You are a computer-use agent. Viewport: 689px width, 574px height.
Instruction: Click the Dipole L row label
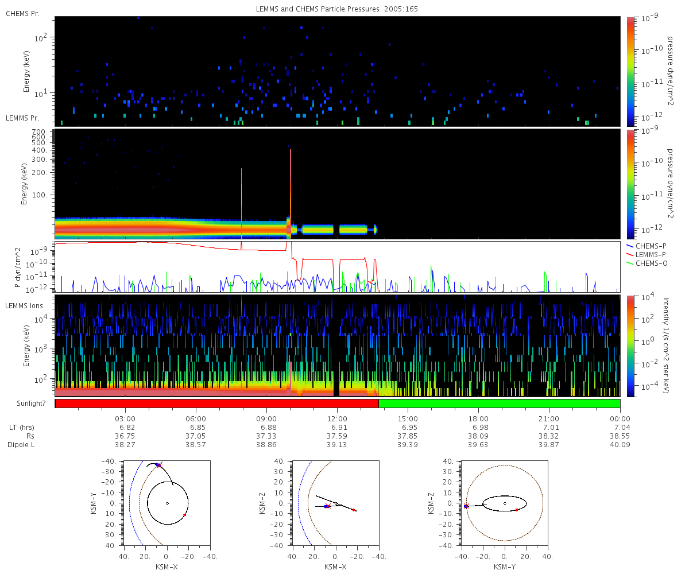[21, 445]
